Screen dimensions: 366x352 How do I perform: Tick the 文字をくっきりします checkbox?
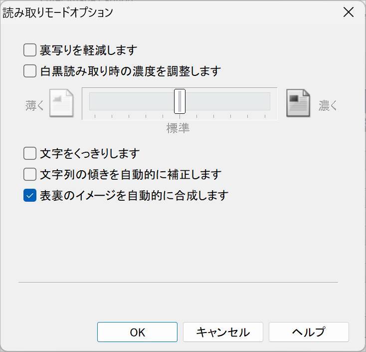(30, 153)
